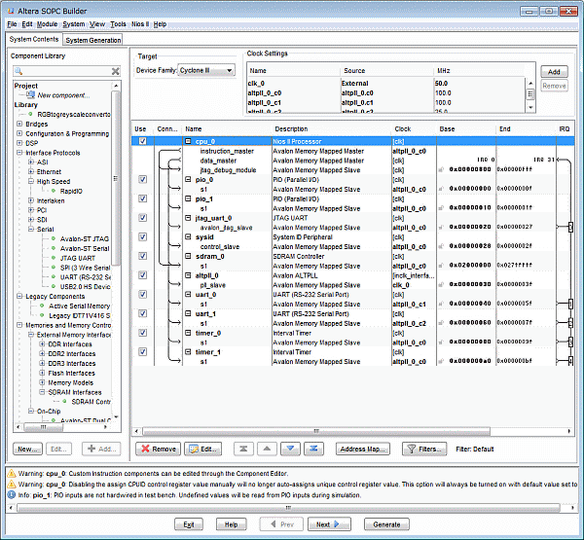Collapse the Legacy Components category
This screenshot has width=584, height=540.
pos(19,296)
